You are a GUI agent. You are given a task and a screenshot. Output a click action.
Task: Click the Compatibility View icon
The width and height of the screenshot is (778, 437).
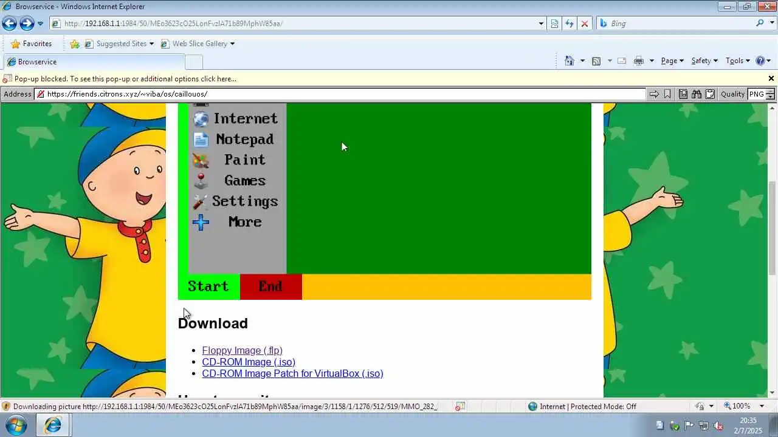tap(554, 24)
